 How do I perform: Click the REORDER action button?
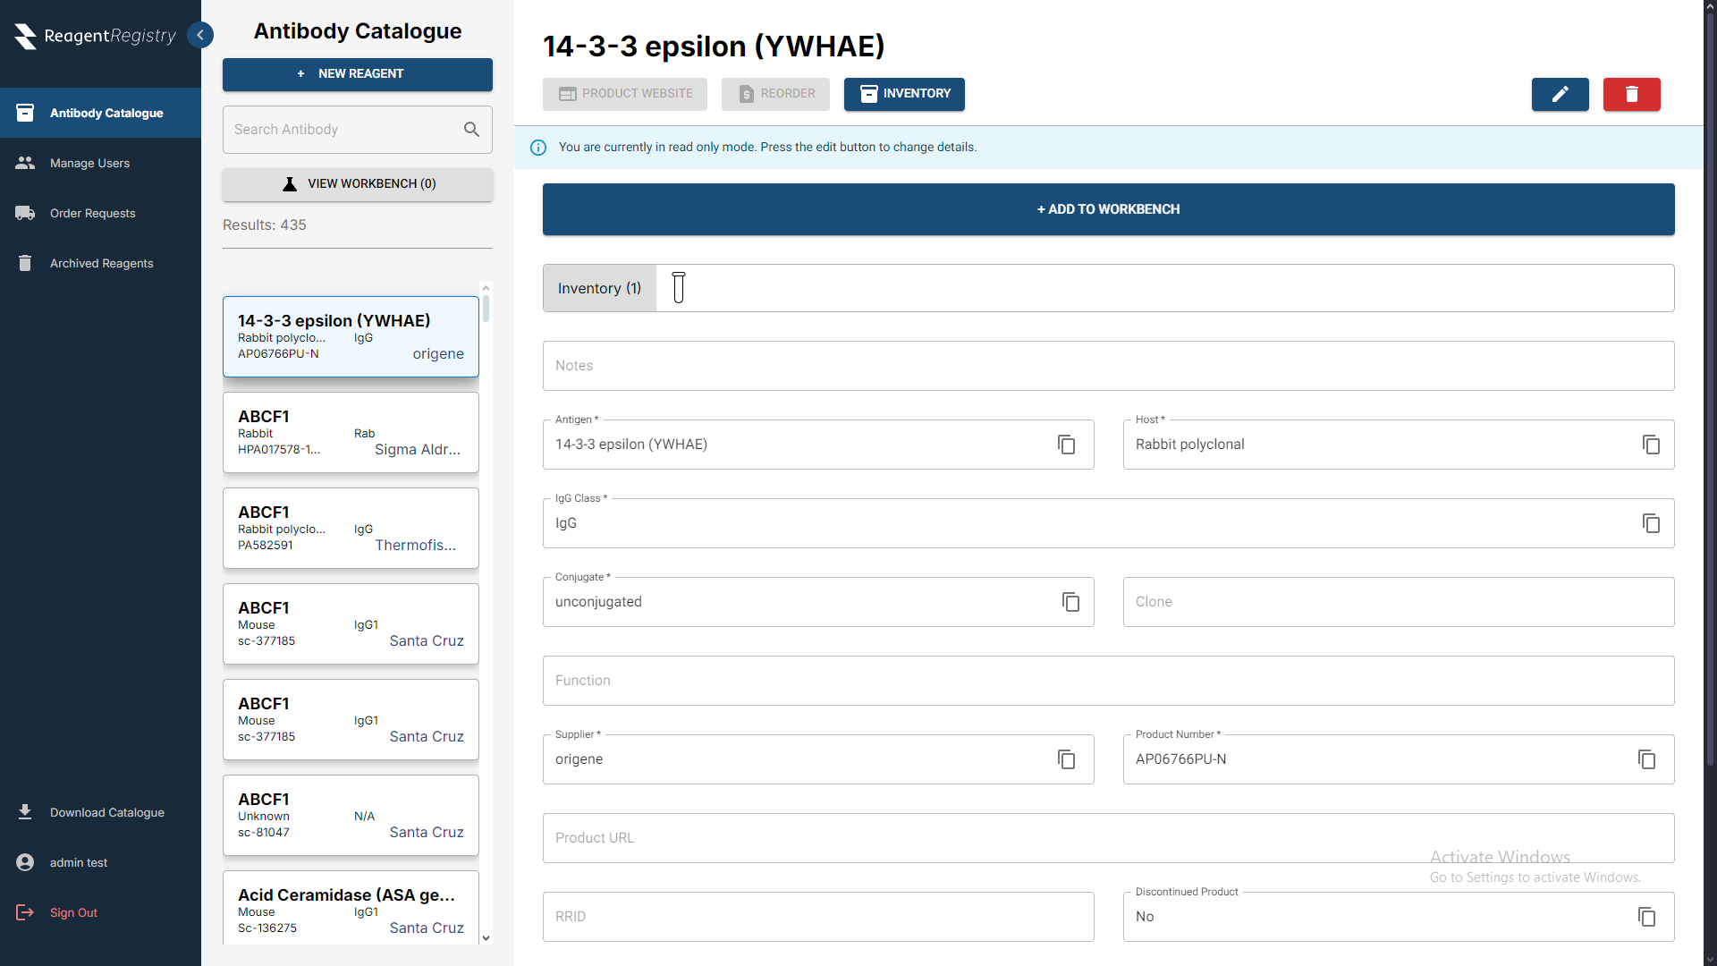click(774, 93)
